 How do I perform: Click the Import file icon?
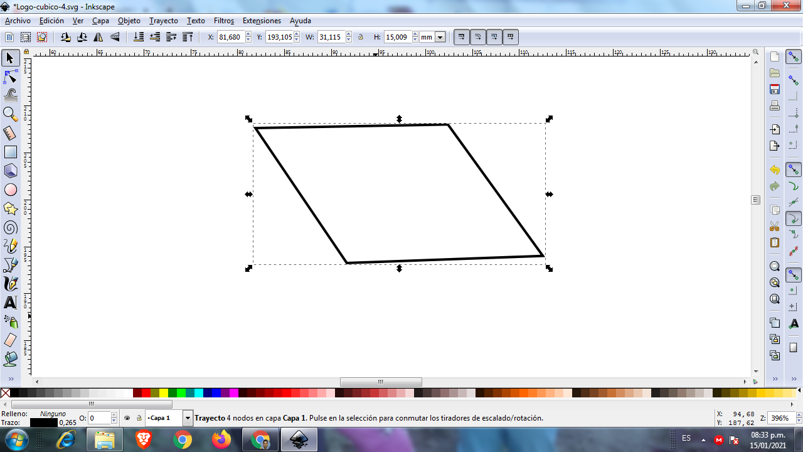tap(775, 129)
